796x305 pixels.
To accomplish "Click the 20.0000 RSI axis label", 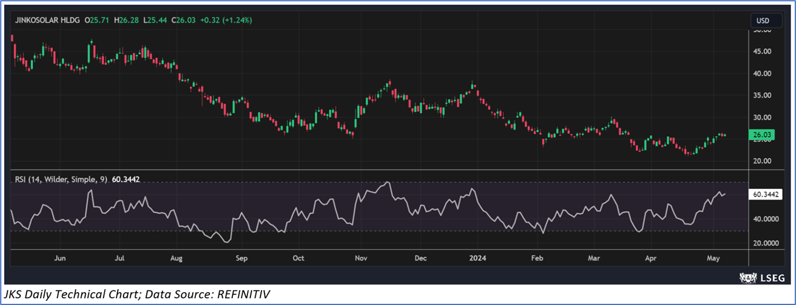I will (x=767, y=243).
